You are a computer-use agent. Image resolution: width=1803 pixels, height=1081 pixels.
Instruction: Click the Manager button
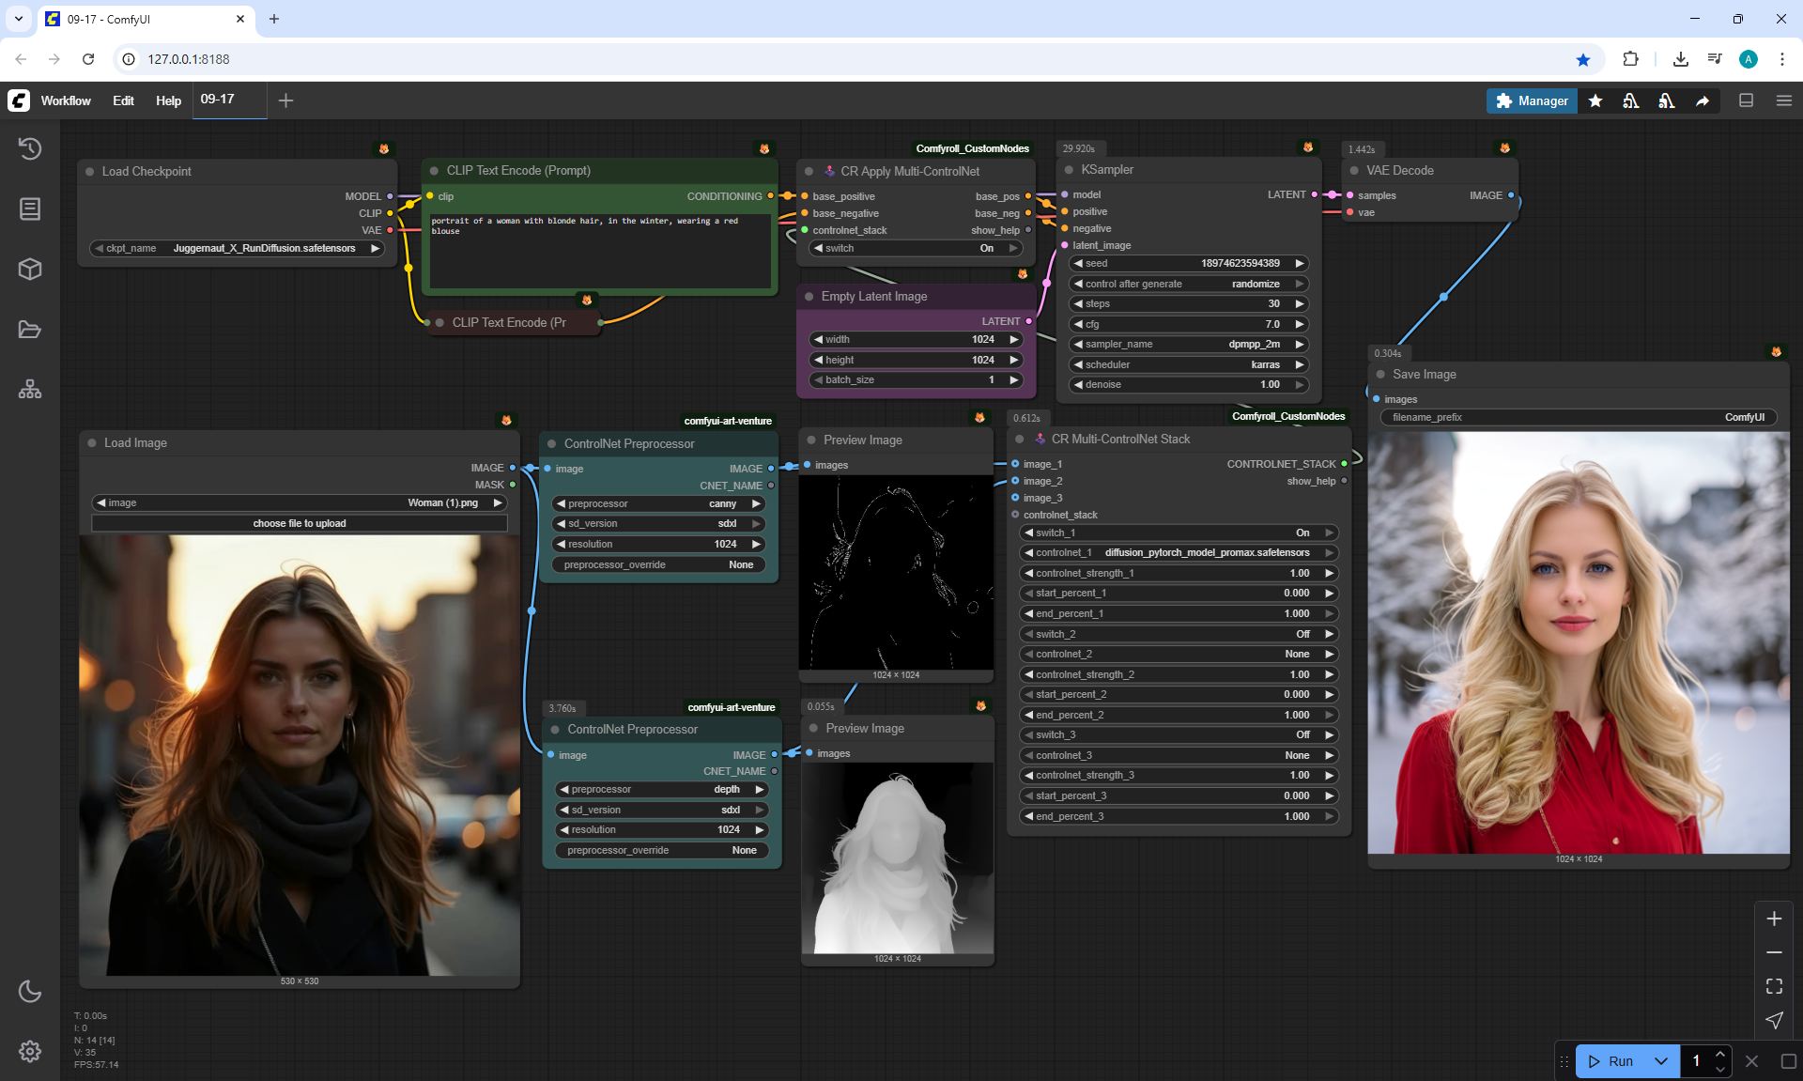tap(1531, 100)
